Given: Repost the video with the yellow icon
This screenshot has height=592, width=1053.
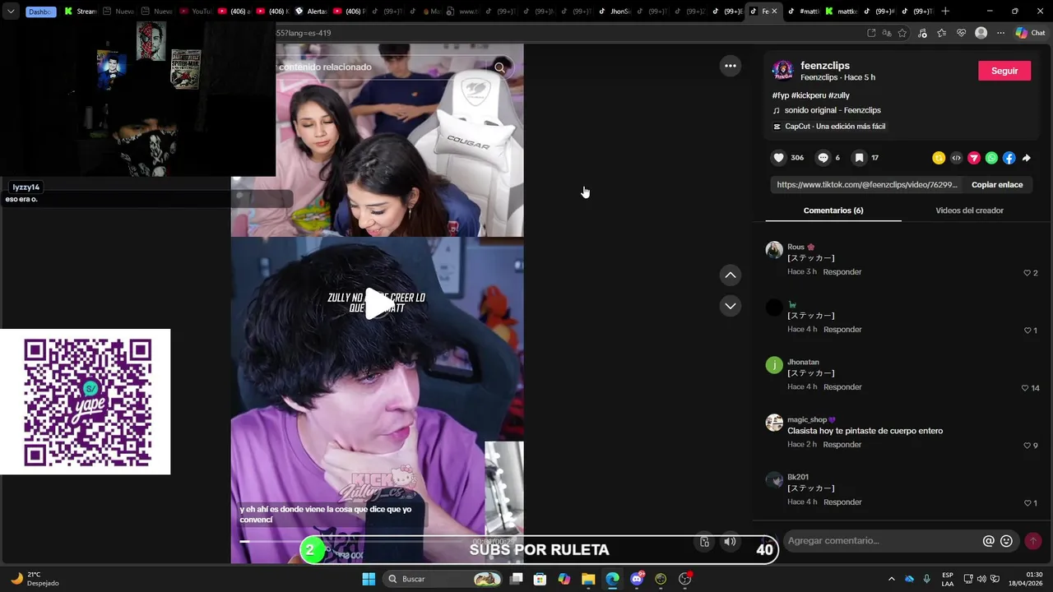Looking at the screenshot, I should (939, 158).
